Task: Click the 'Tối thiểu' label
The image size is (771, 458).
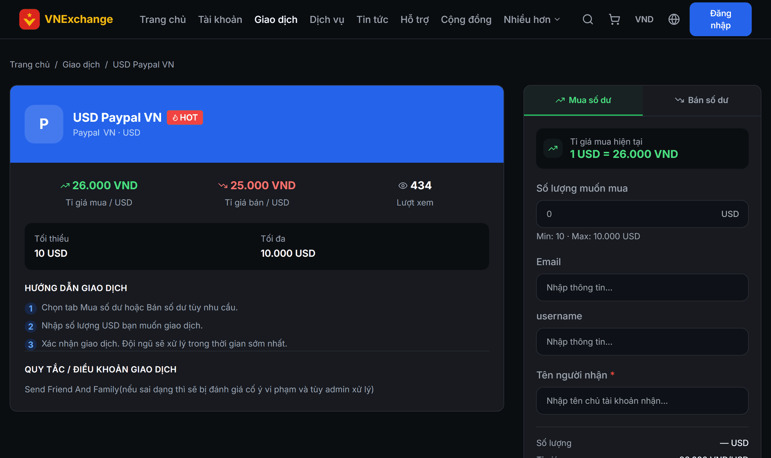Action: pyautogui.click(x=51, y=239)
